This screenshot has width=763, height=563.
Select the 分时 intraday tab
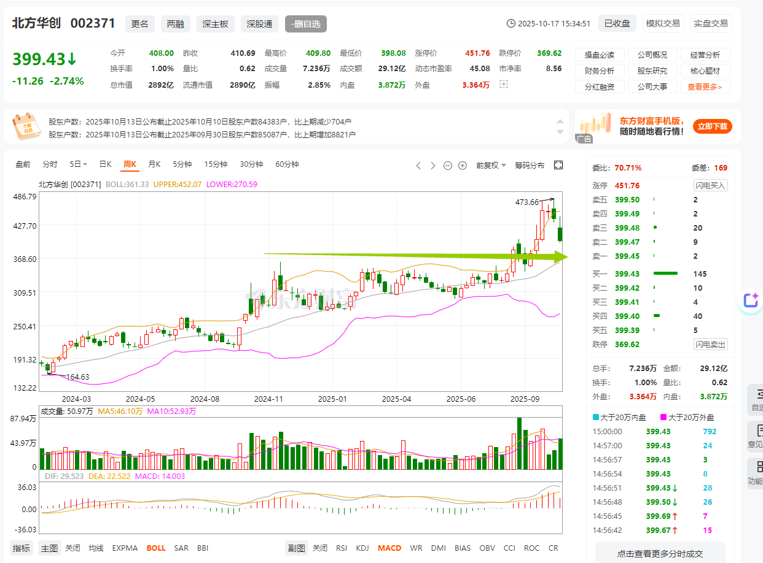[x=50, y=164]
